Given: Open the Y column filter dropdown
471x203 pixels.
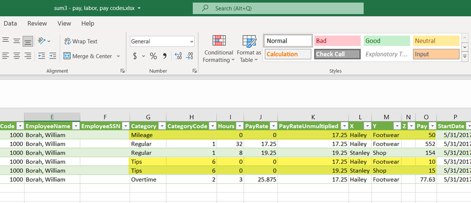Looking at the screenshot, I should (397, 126).
